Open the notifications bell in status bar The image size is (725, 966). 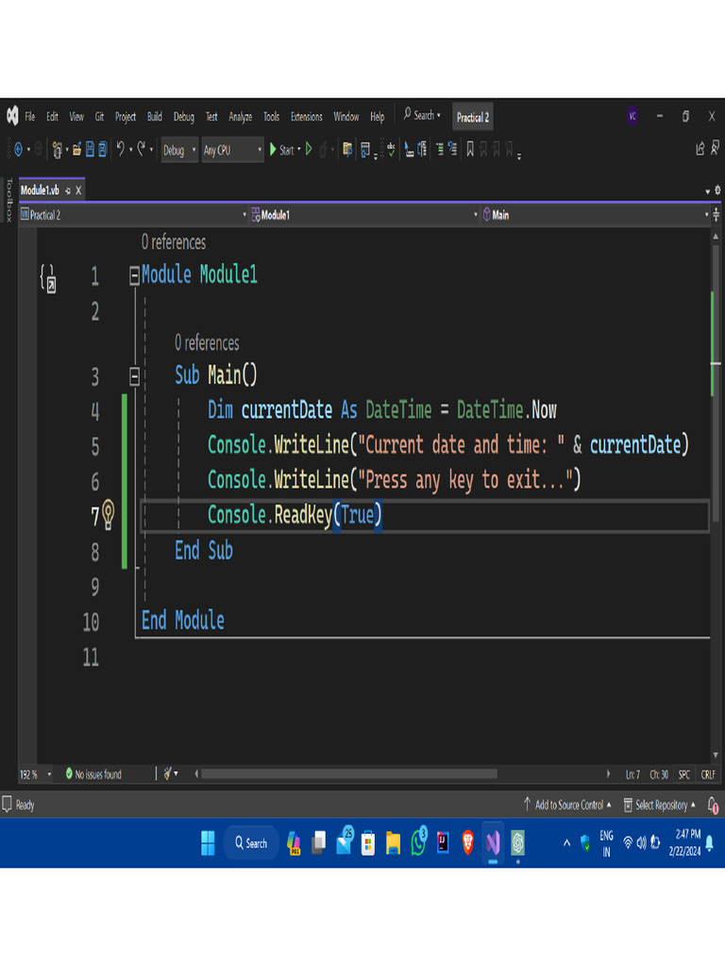(x=713, y=805)
